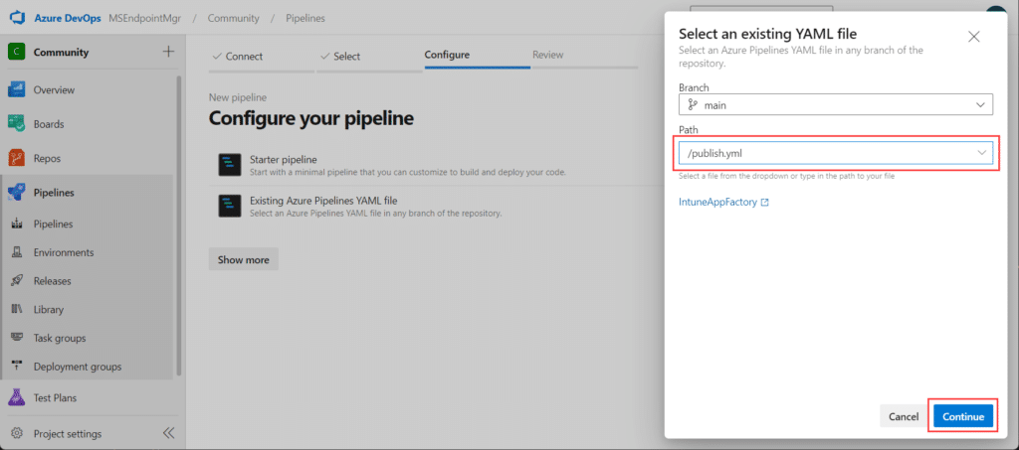This screenshot has width=1019, height=450.
Task: Click the green Community project tile icon
Action: tap(16, 53)
